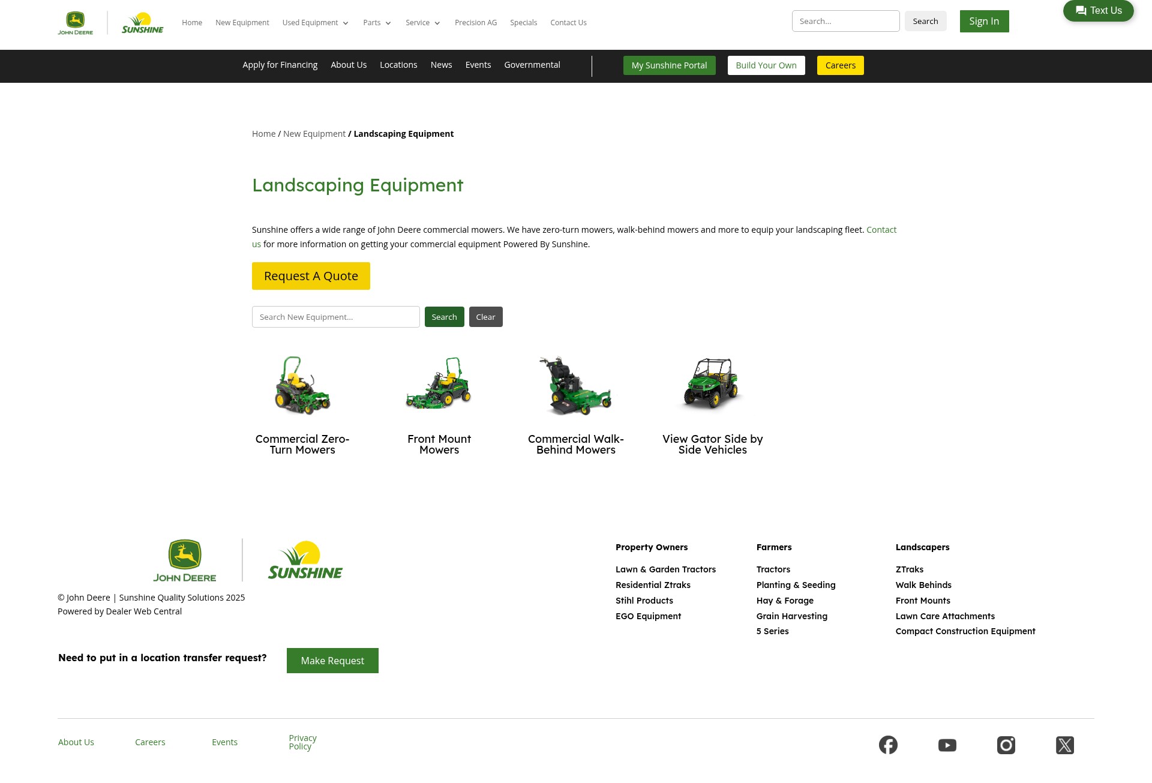Click the John Deere logo in footer
This screenshot has height=783, width=1152.
(x=185, y=560)
